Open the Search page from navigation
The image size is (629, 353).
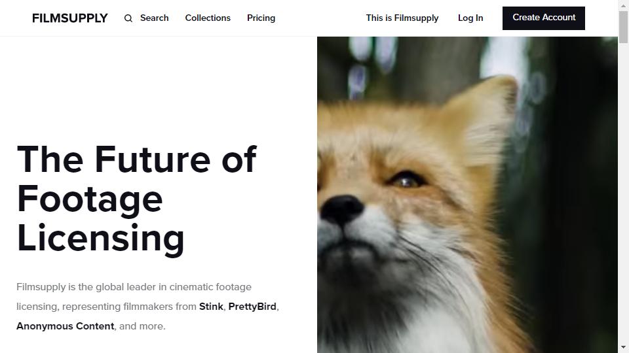pos(155,18)
